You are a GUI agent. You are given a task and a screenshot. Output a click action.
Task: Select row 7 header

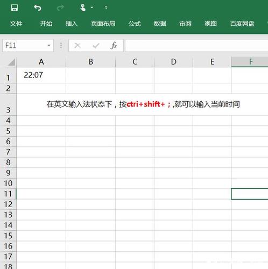pos(8,152)
